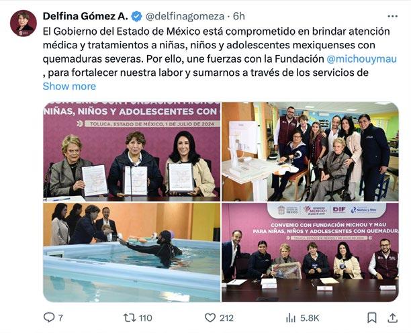Click the 110 reposts count

click(x=146, y=318)
